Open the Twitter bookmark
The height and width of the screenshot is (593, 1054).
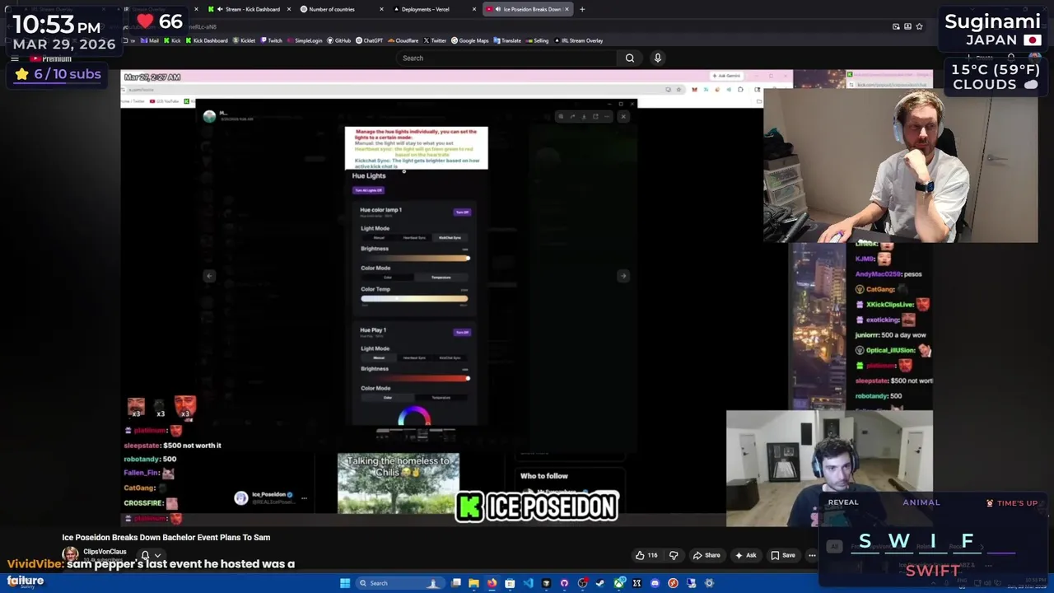tap(435, 40)
